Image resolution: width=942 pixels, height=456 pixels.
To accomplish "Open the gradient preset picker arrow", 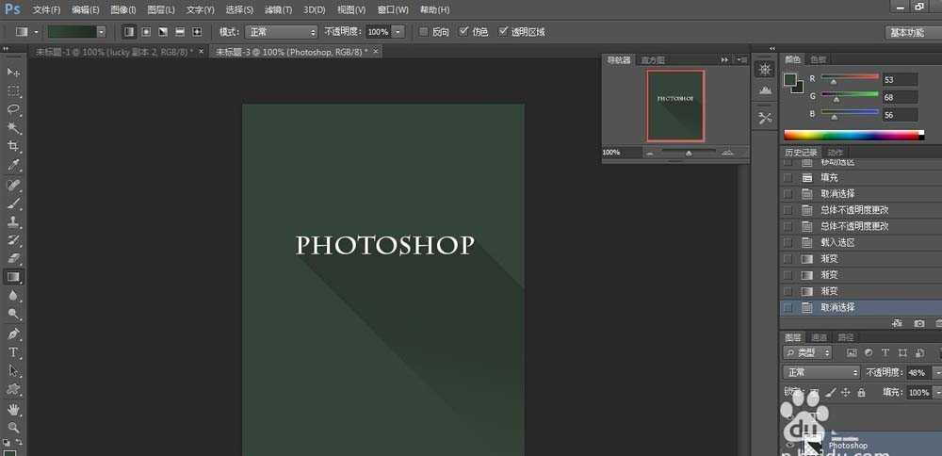I will tap(101, 32).
